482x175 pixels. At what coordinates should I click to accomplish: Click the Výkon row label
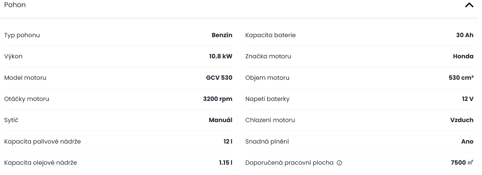point(13,56)
